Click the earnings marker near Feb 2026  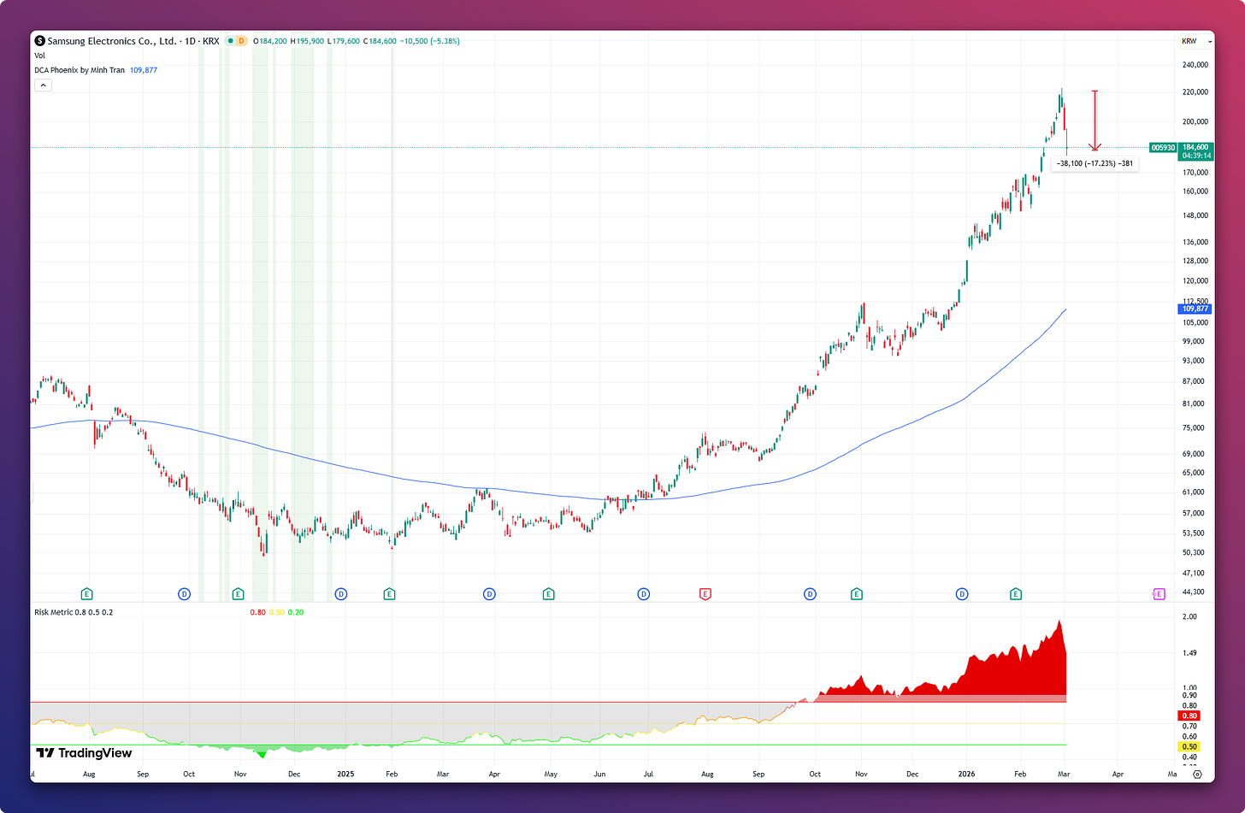coord(1016,593)
